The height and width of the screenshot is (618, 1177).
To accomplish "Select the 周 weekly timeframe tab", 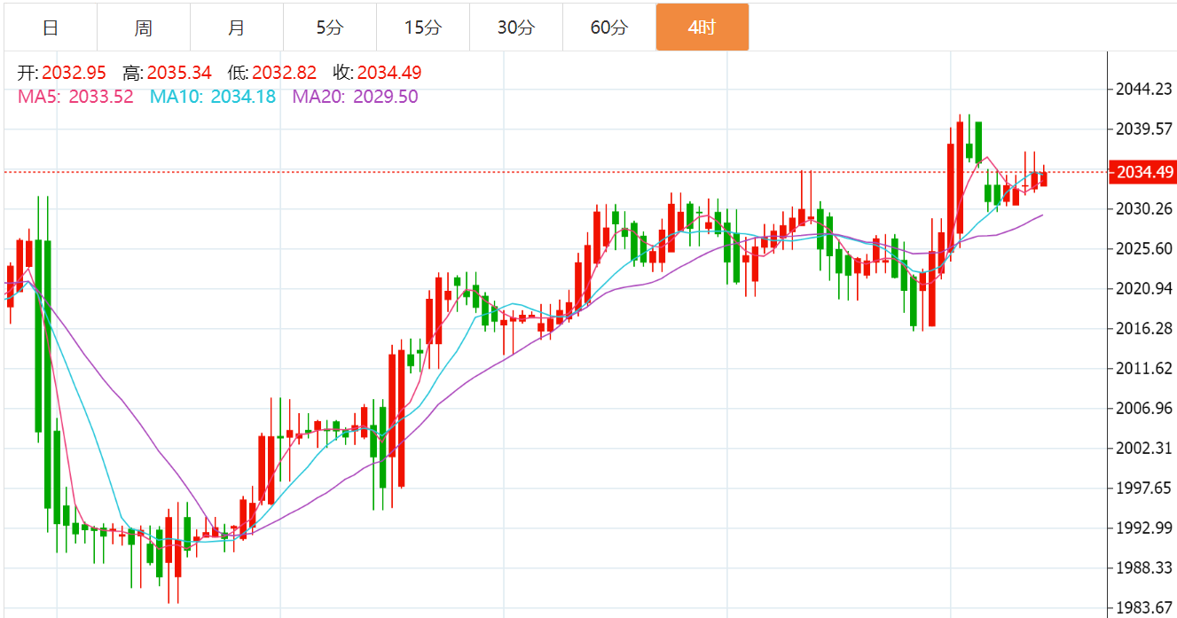I will click(144, 27).
